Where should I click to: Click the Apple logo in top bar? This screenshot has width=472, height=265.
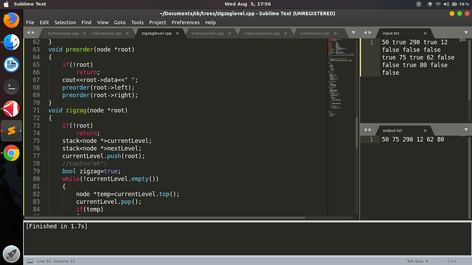click(6, 4)
